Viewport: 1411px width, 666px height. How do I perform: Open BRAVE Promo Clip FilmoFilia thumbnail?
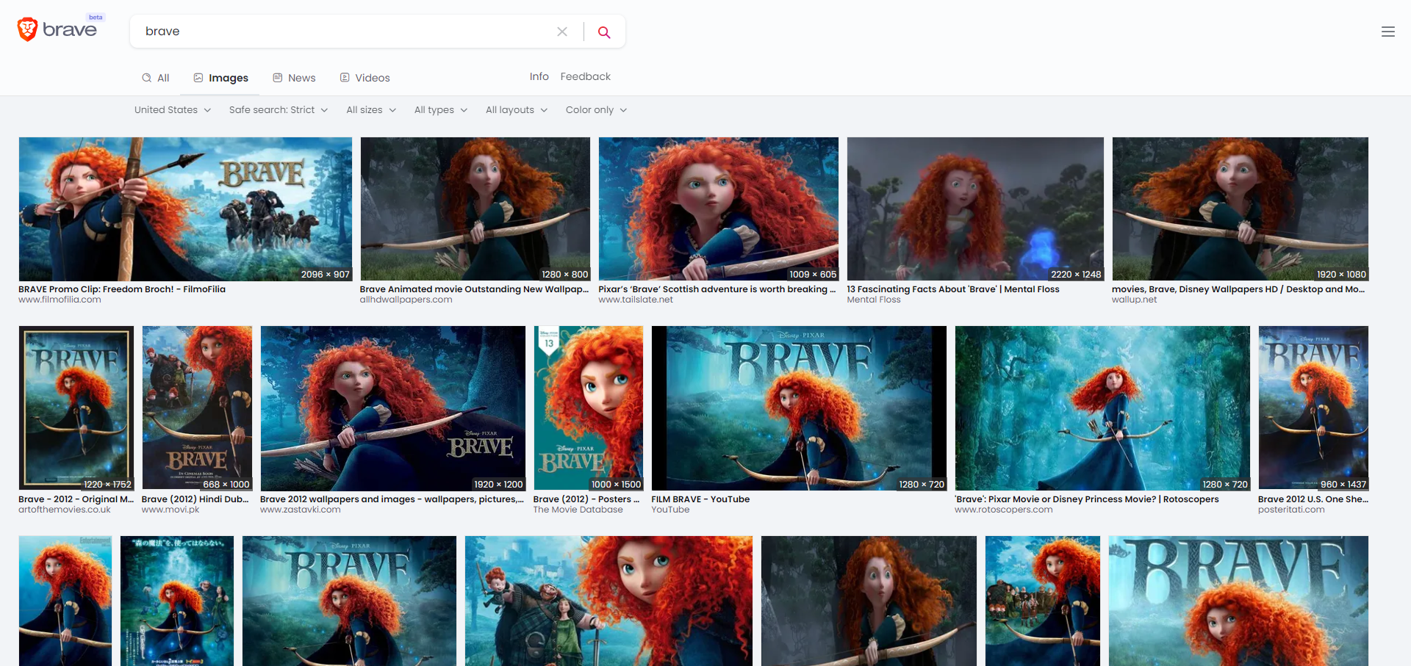pos(185,209)
